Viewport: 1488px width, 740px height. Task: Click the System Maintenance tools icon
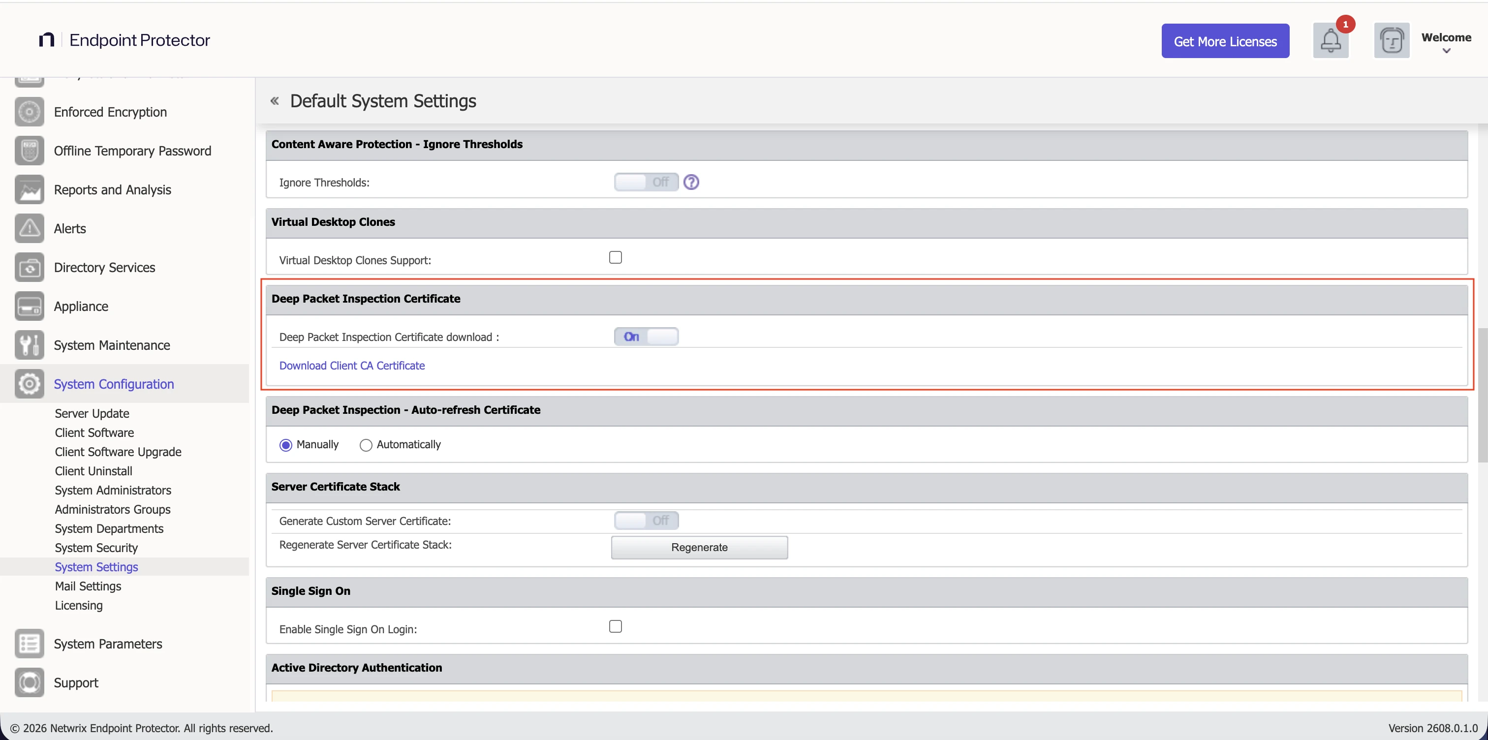pyautogui.click(x=30, y=345)
